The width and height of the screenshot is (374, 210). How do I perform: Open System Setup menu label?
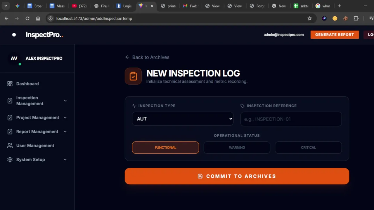(x=31, y=160)
